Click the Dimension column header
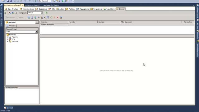199x112 pixels. pos(54,22)
